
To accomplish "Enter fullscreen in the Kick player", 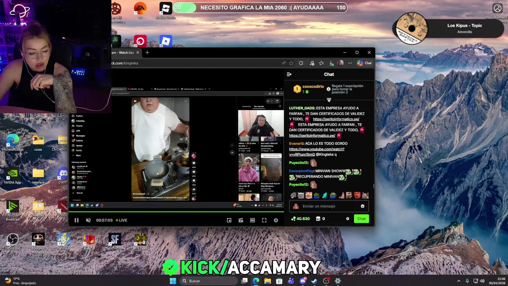I will [x=264, y=220].
